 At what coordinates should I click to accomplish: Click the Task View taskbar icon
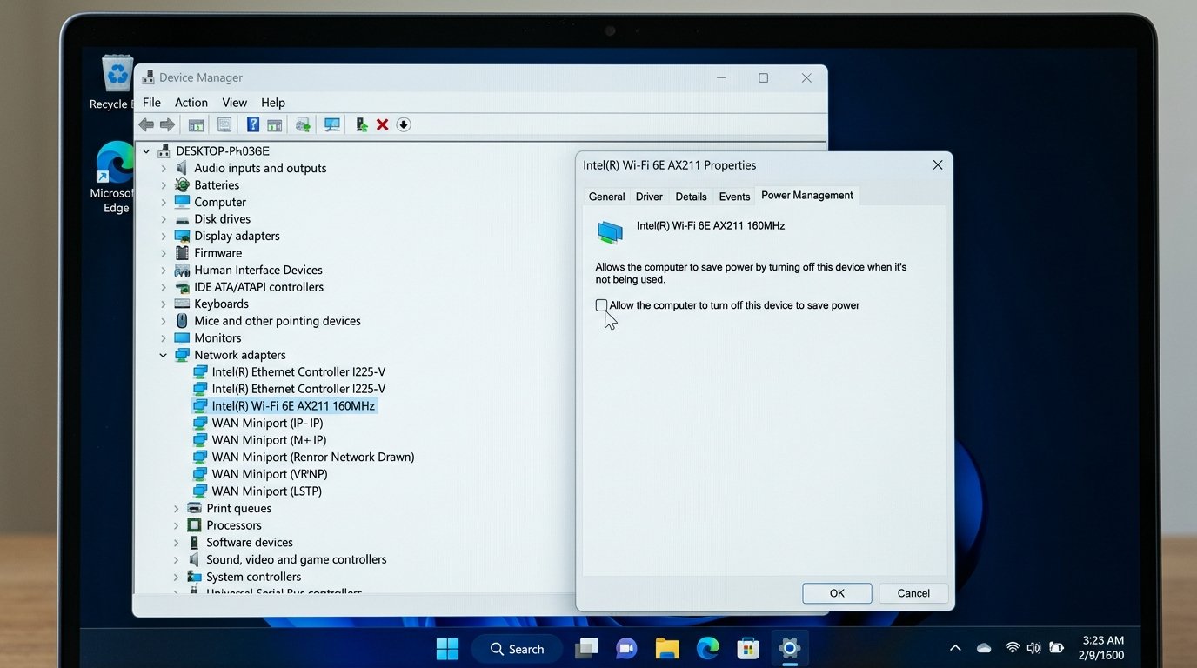coord(587,648)
